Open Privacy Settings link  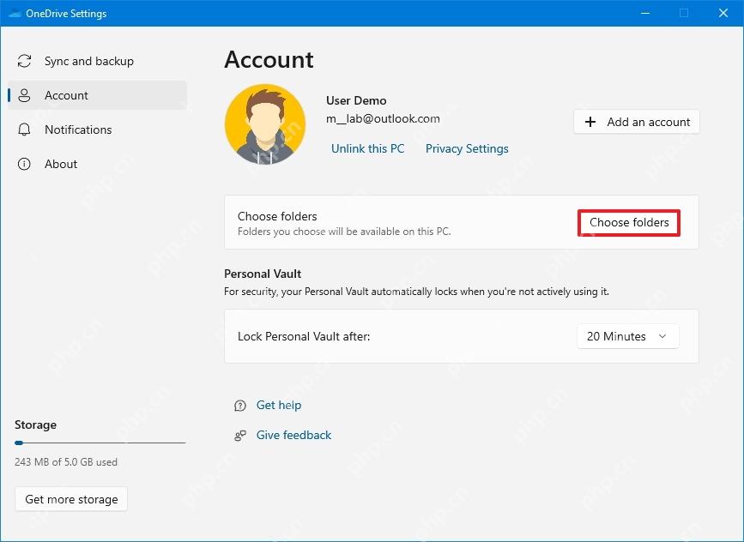(467, 148)
